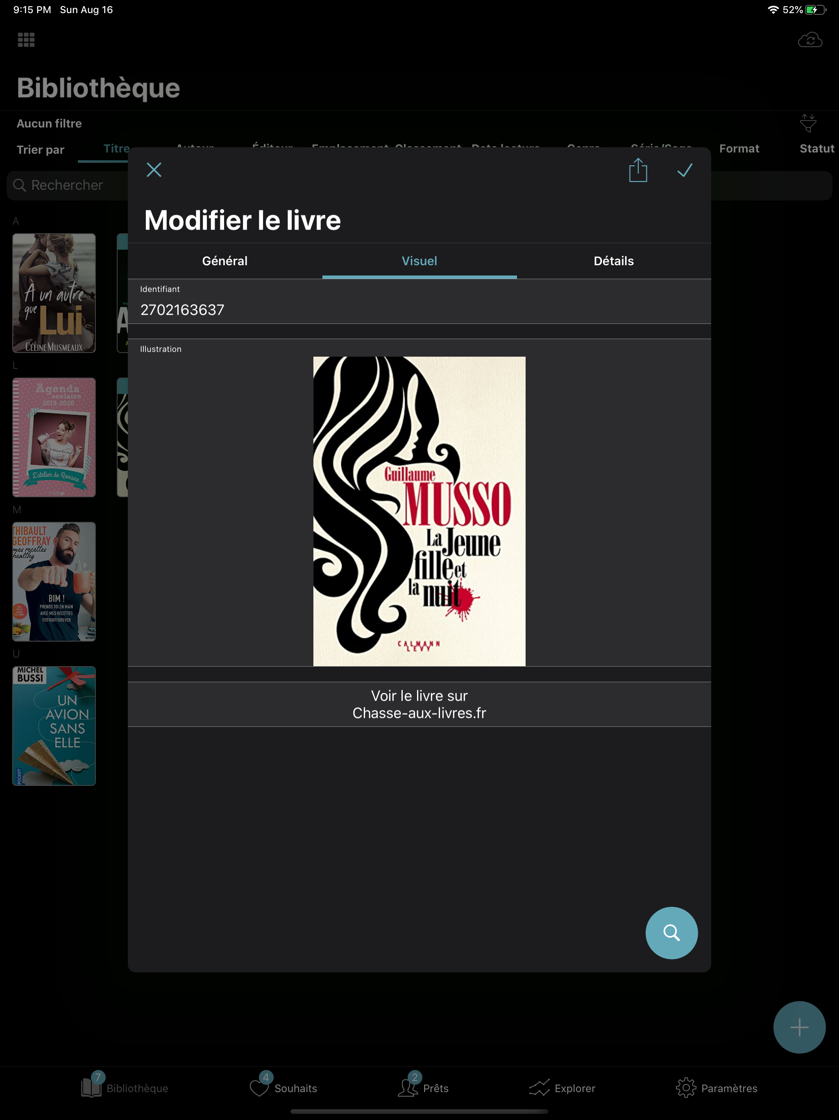Tap the round teal search cover button

coord(671,932)
